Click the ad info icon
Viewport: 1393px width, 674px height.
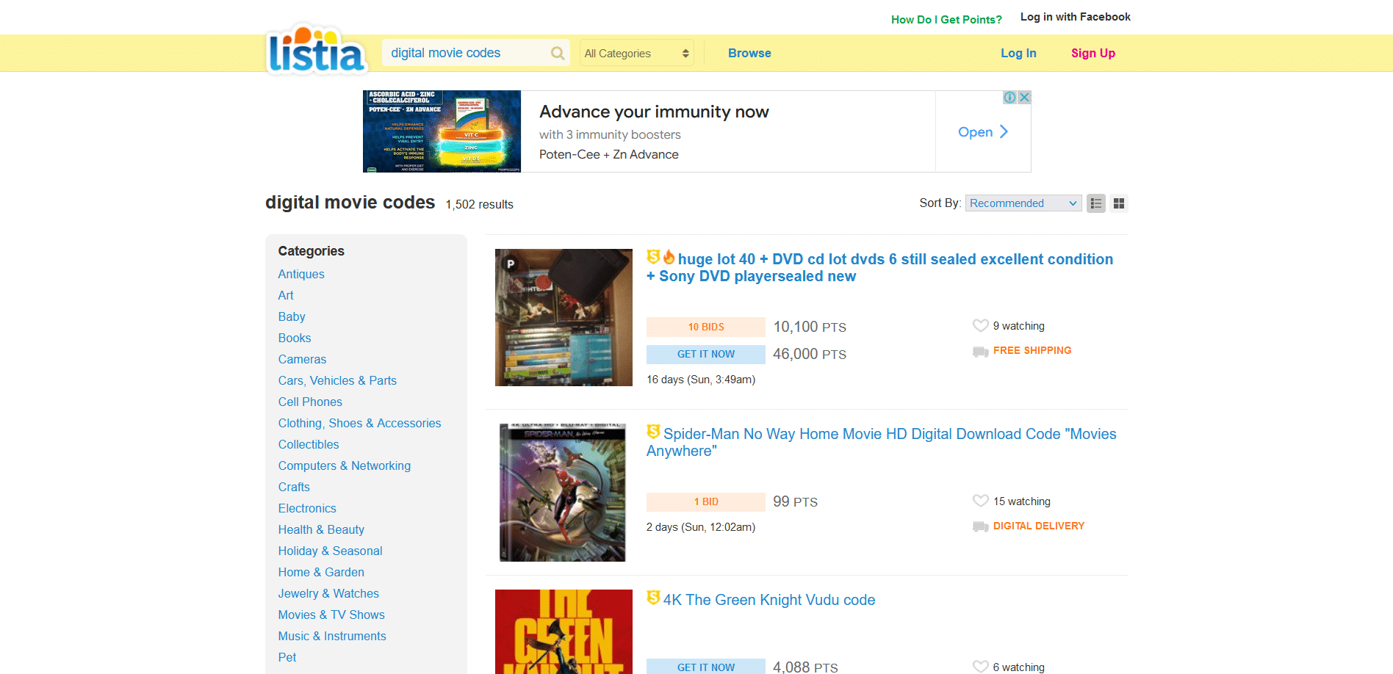pyautogui.click(x=1010, y=97)
